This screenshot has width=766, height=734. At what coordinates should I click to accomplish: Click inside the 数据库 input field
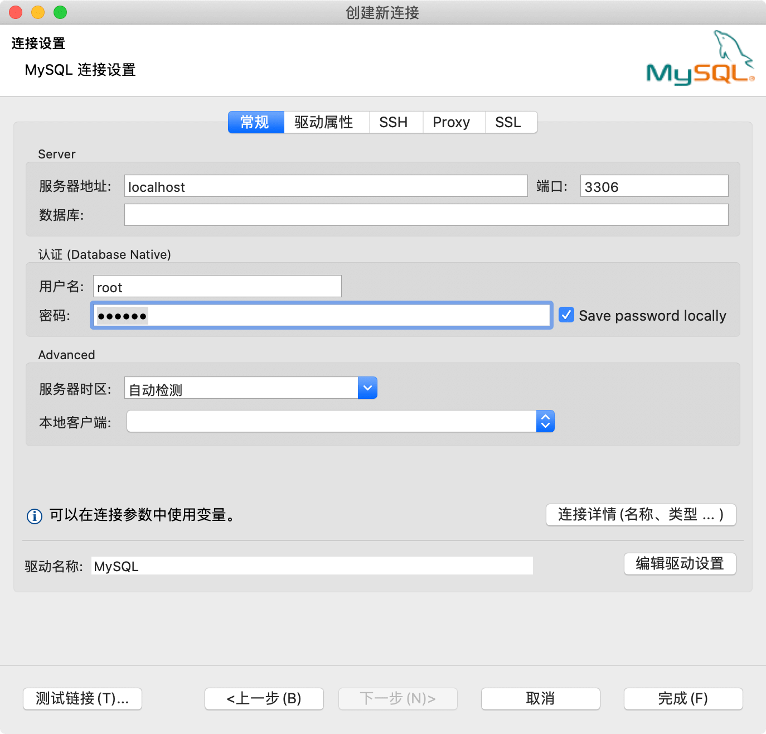[x=426, y=215]
